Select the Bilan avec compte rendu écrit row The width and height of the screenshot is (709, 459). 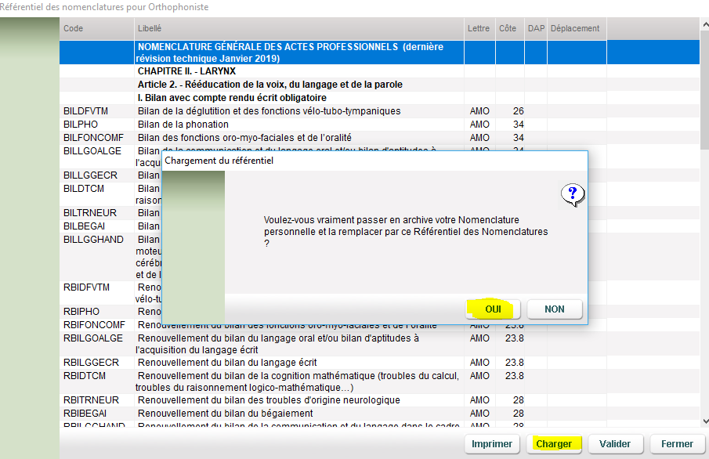(x=379, y=98)
